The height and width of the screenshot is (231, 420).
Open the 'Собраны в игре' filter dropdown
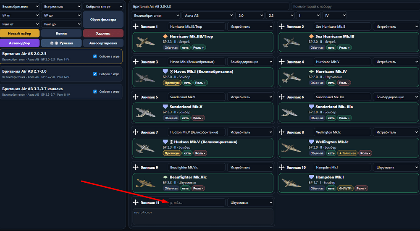coord(103,6)
